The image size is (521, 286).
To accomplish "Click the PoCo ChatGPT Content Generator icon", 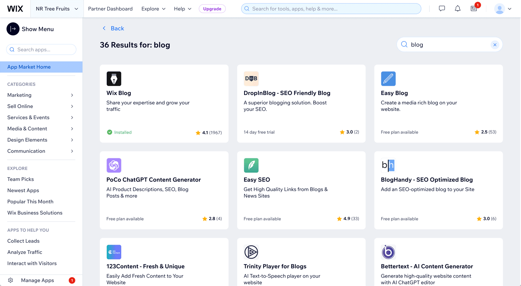I will pos(114,165).
